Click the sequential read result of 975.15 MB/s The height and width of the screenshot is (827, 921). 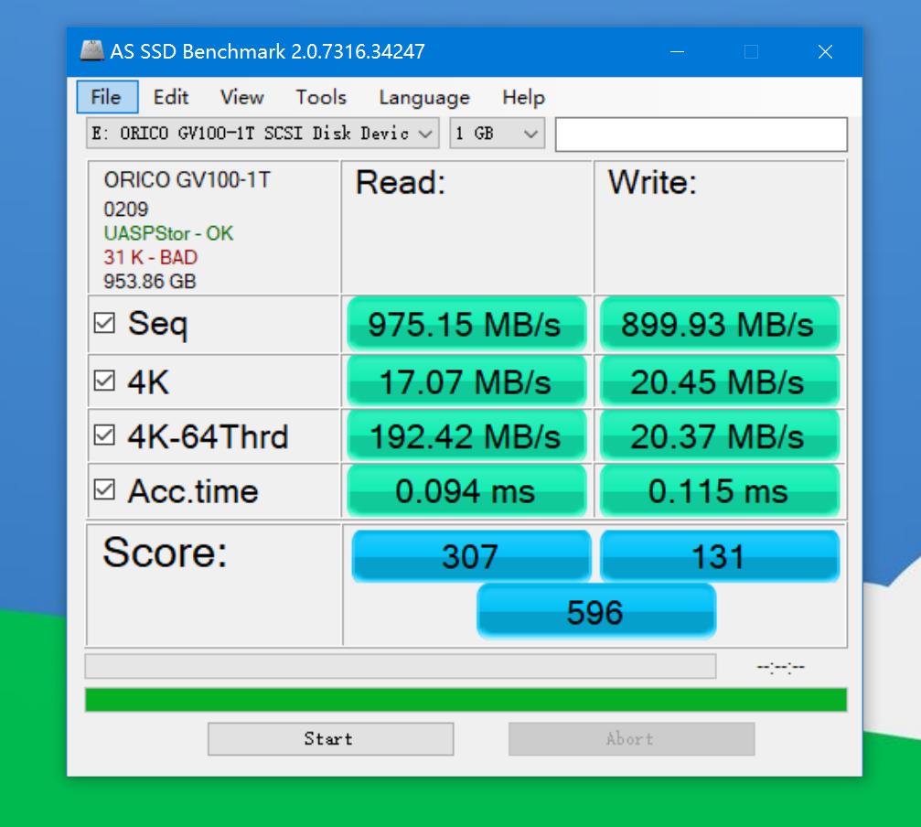pos(466,324)
